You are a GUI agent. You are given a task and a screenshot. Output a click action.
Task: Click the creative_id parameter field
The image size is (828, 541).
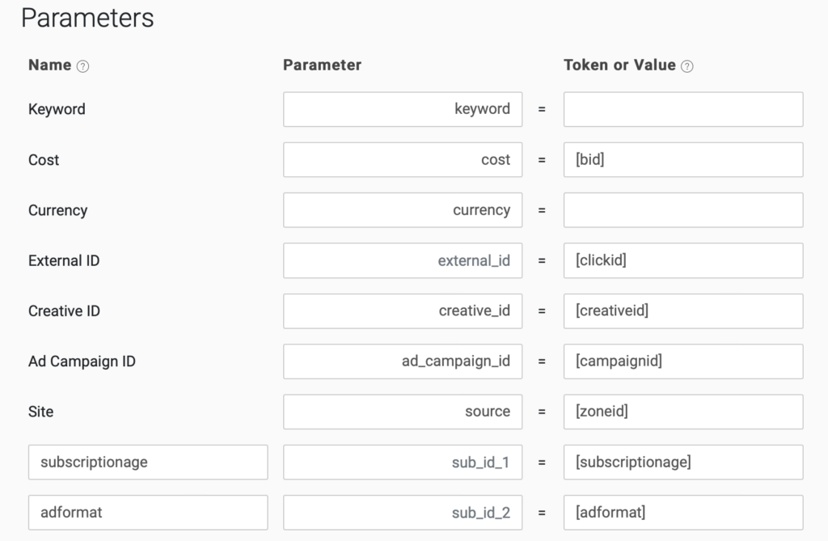[402, 311]
